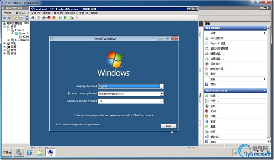The width and height of the screenshot is (274, 160).
Task: Click 快照 under Windows8Preview actions
Action: (213, 132)
